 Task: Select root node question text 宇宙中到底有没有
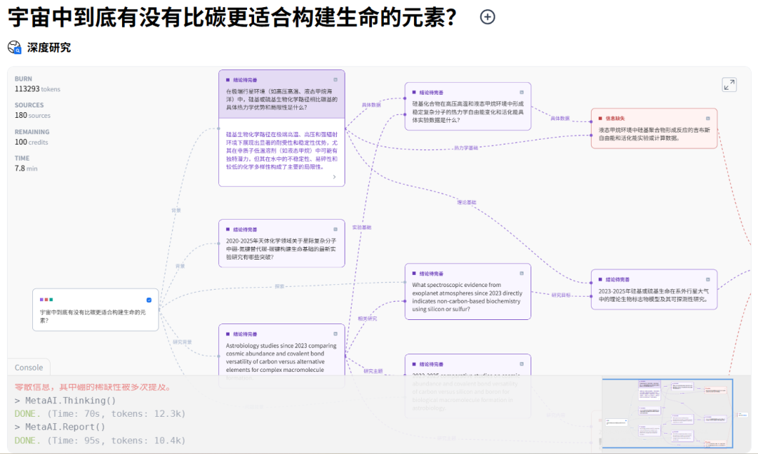[x=93, y=316]
